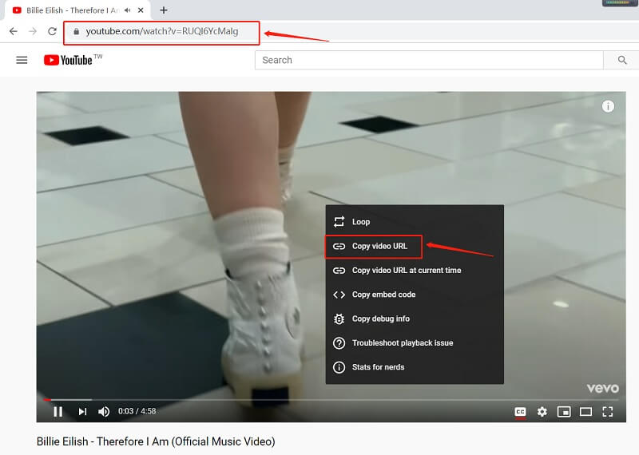Choose Loop from the context menu
The width and height of the screenshot is (639, 455).
point(415,222)
